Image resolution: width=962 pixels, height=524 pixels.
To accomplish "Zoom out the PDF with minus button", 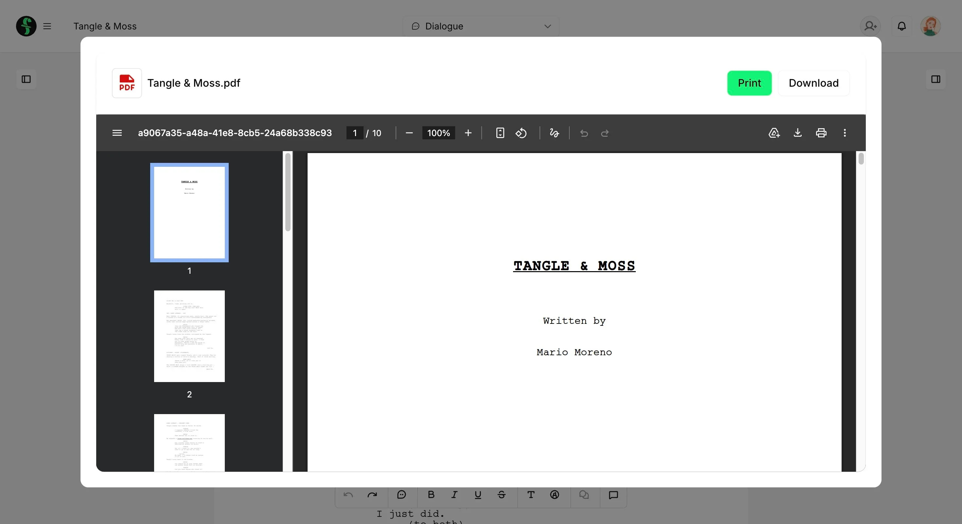I will (409, 133).
